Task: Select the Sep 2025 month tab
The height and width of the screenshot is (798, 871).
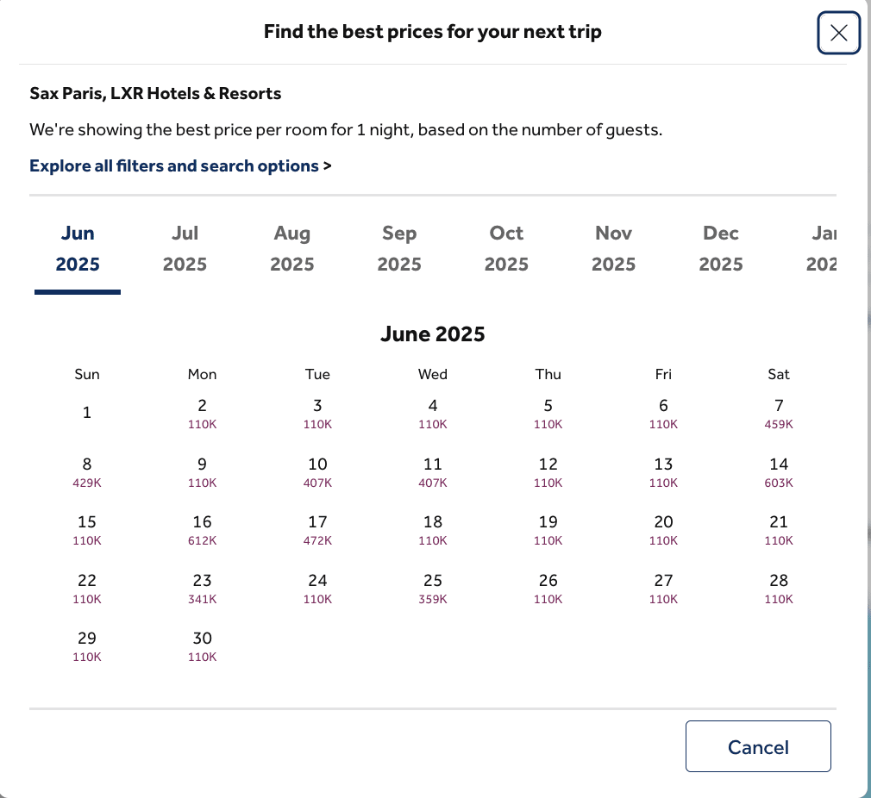Action: pyautogui.click(x=399, y=248)
